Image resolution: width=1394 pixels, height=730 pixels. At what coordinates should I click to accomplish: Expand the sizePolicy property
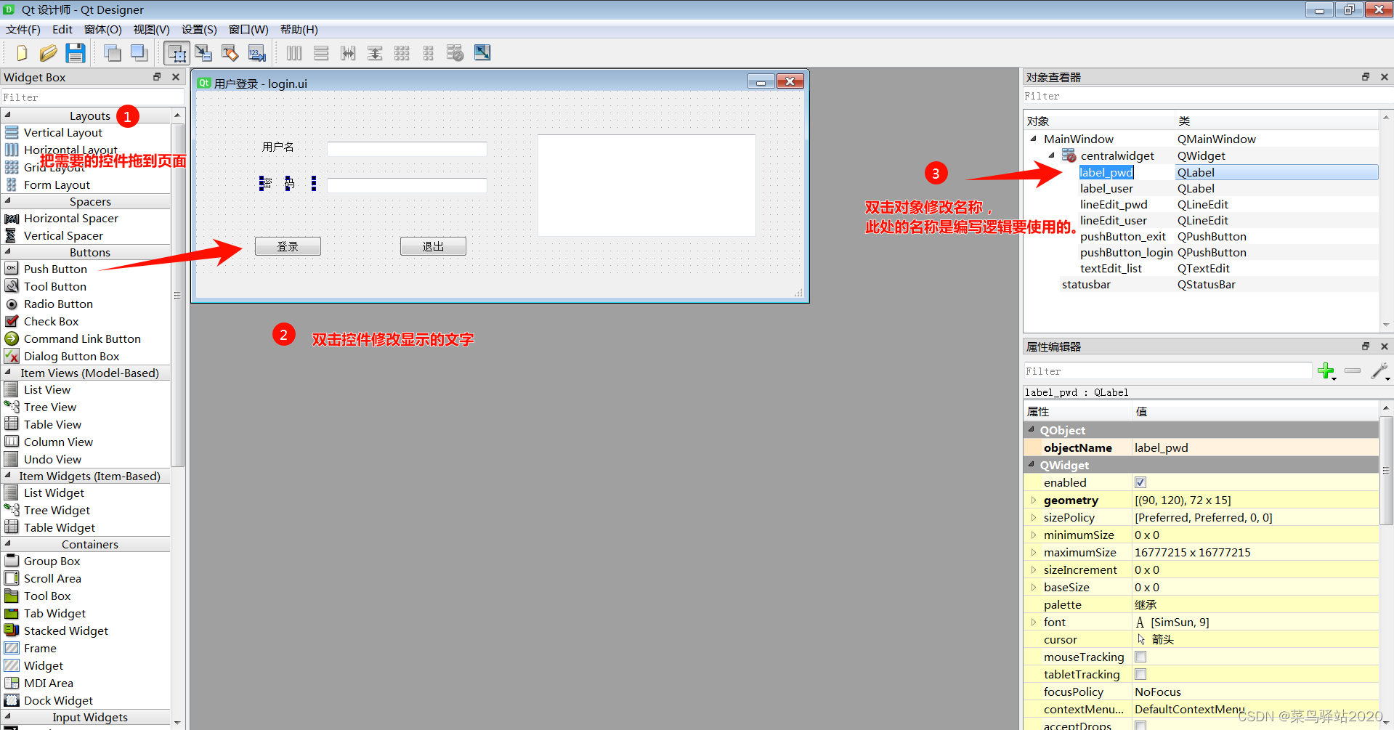1033,517
